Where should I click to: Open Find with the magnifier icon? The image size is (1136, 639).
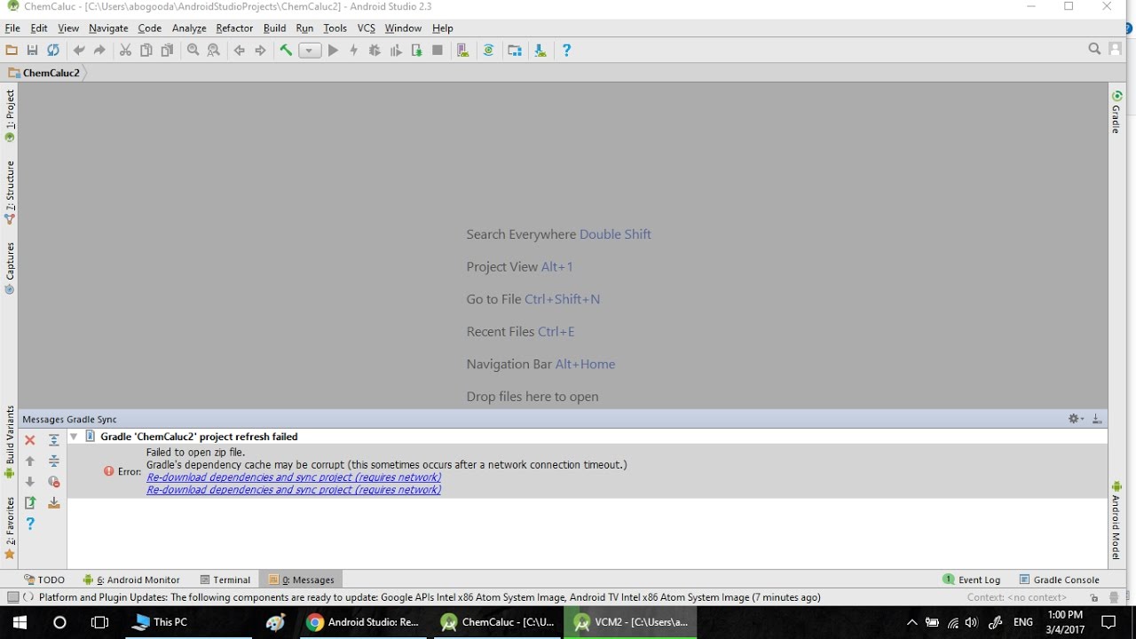click(x=193, y=51)
